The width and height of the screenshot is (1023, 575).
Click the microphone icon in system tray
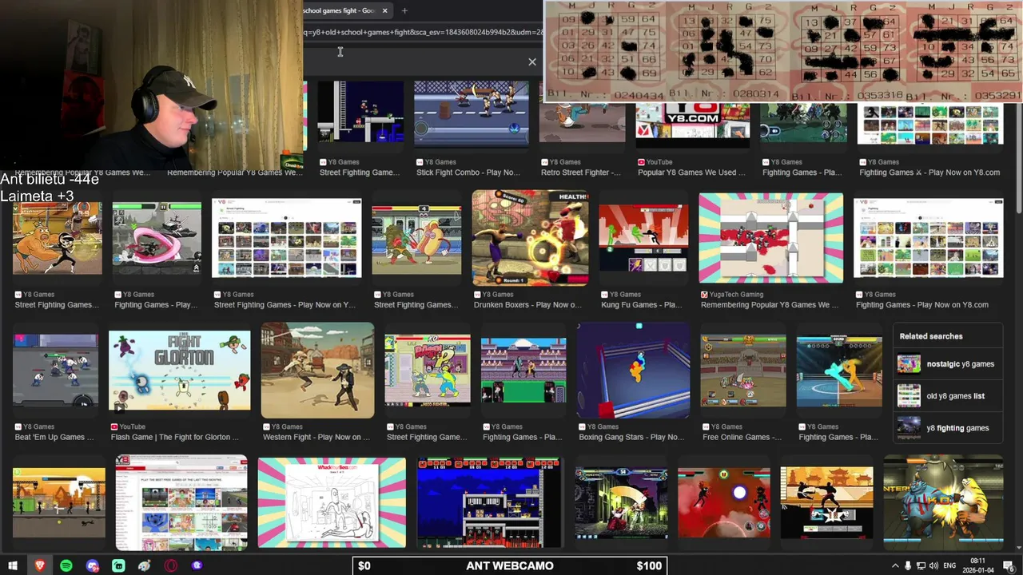(907, 565)
